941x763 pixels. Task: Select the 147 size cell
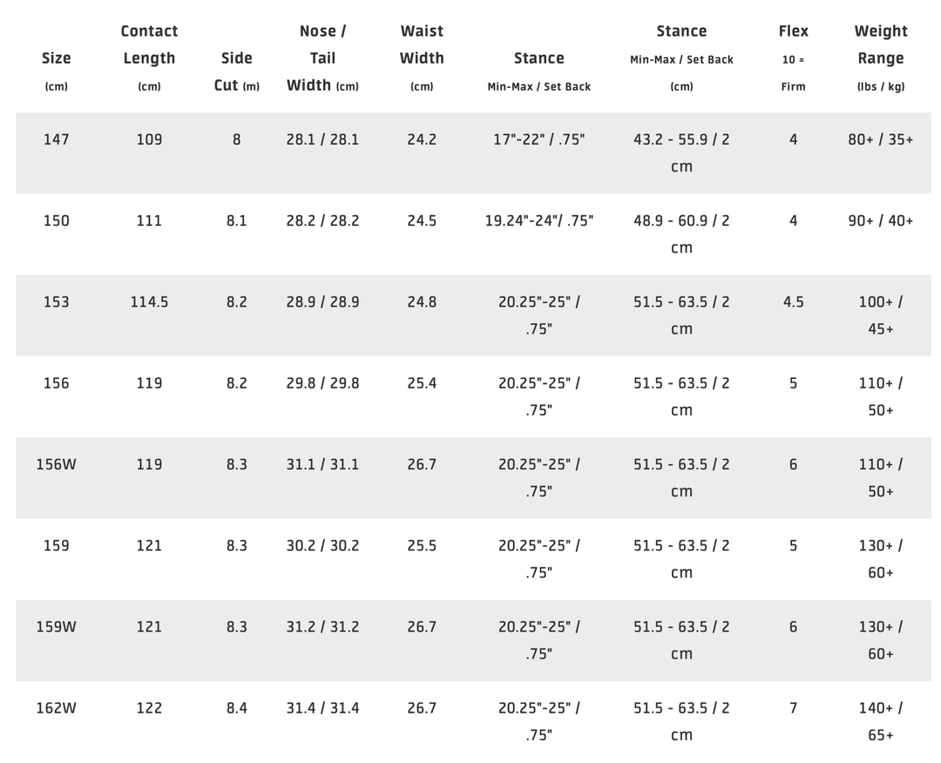point(57,139)
